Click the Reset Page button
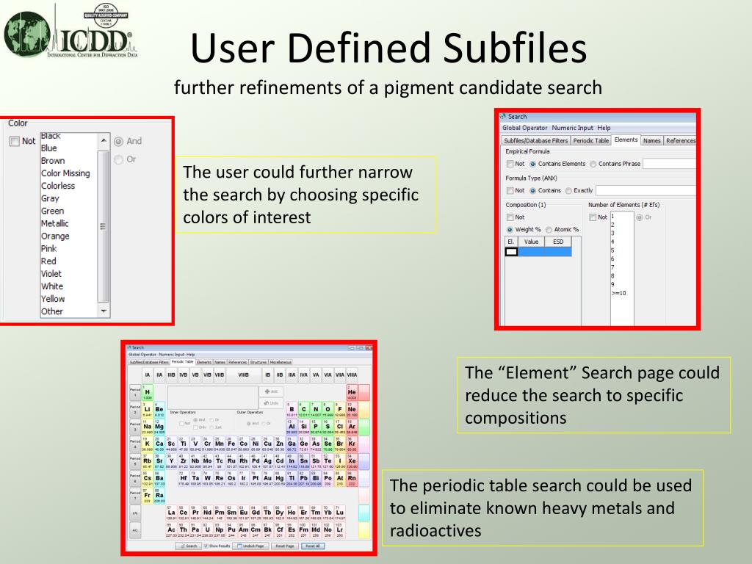This screenshot has width=752, height=564. click(285, 546)
